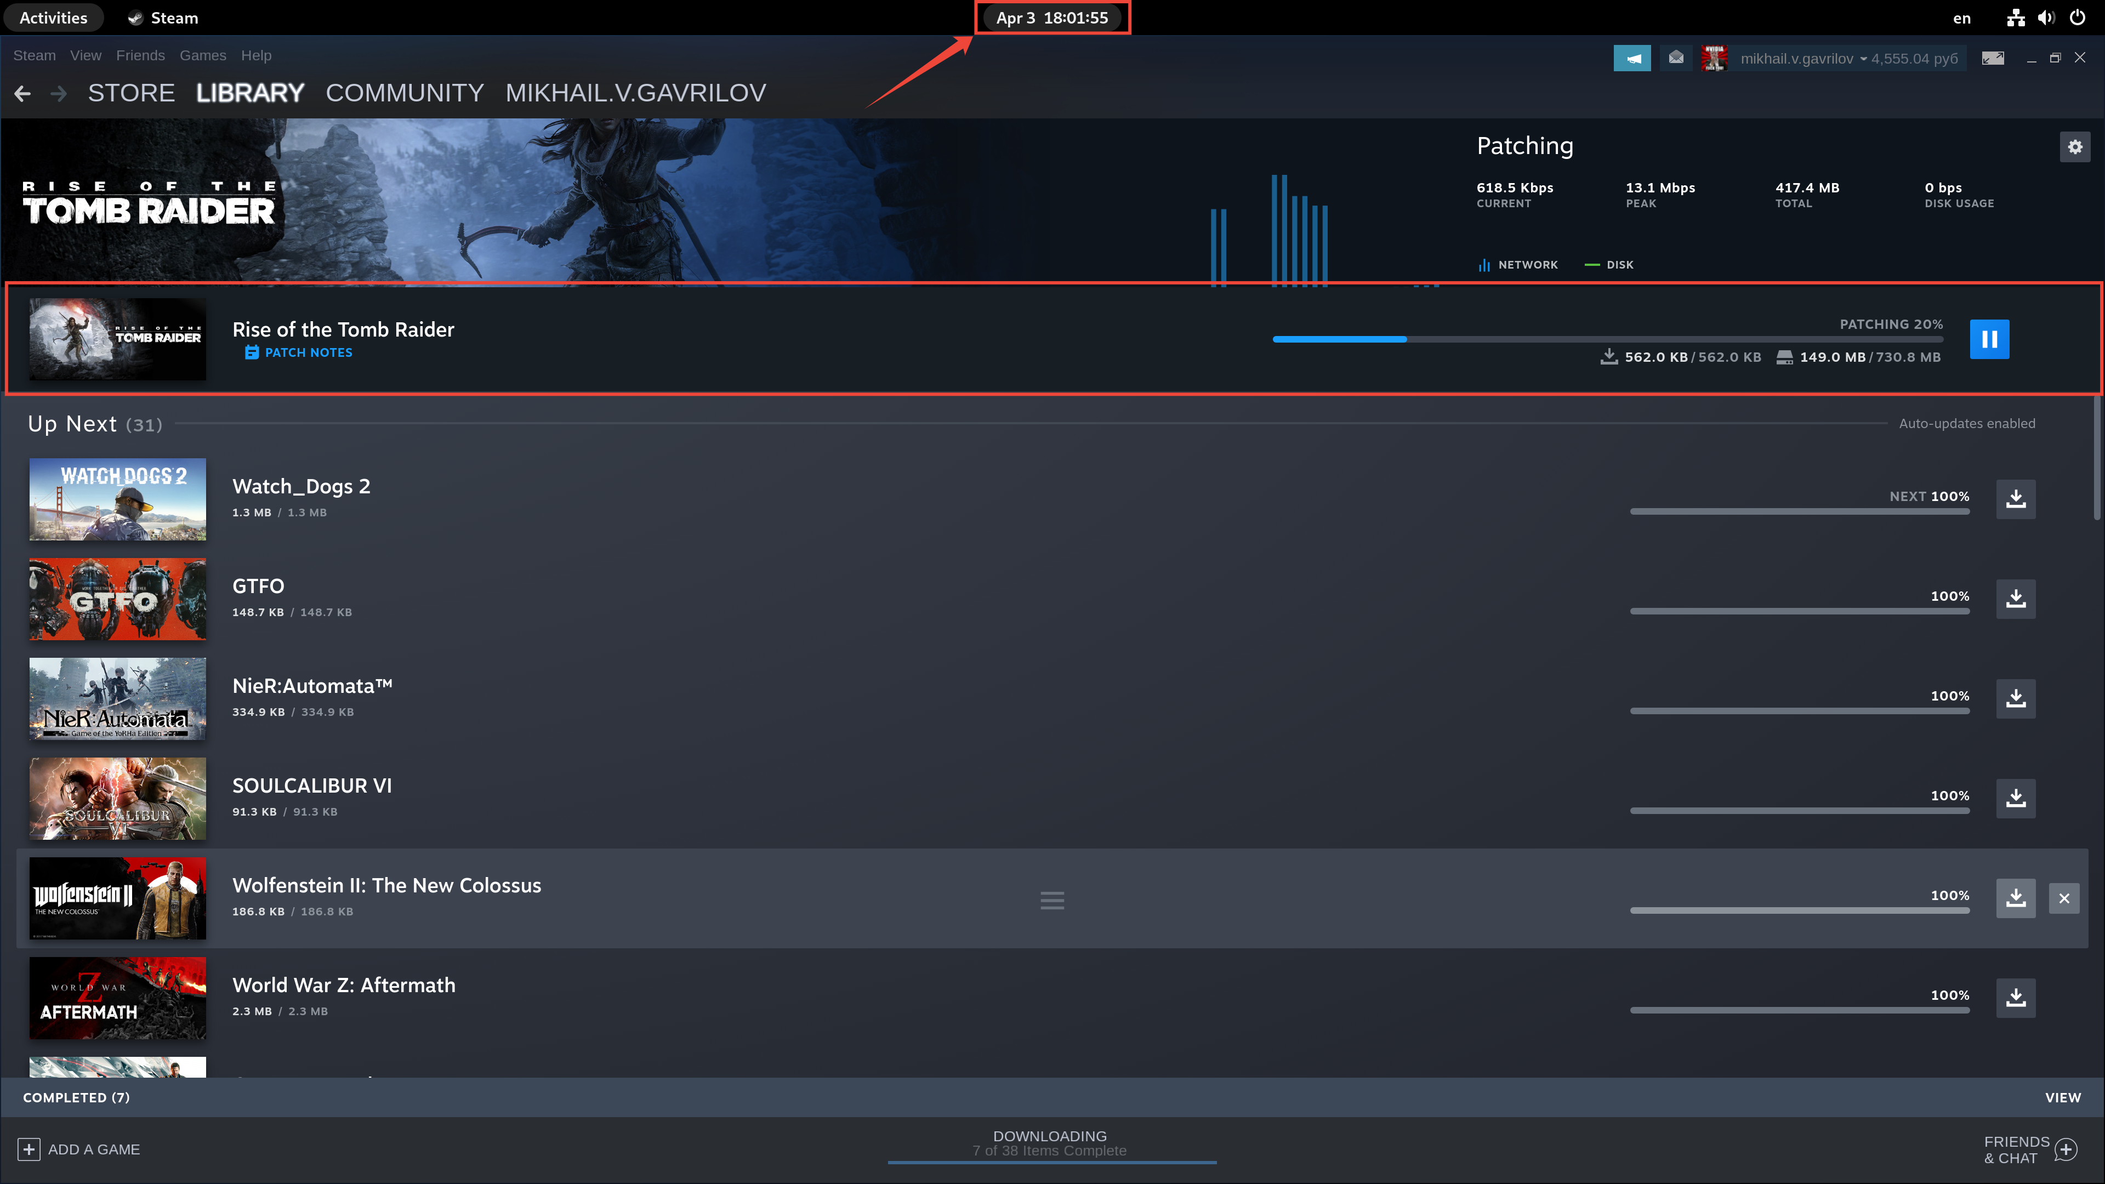Click the user avatar picture
Screen dimensions: 2105x1184
1714,58
